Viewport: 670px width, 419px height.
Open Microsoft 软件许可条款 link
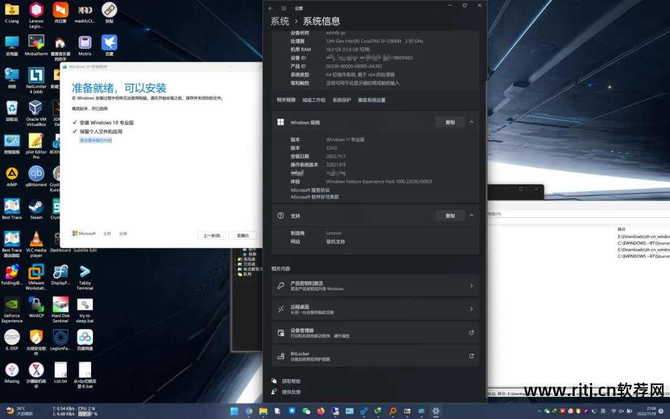(315, 197)
